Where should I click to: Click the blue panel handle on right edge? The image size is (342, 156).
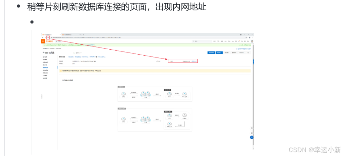pos(254,62)
